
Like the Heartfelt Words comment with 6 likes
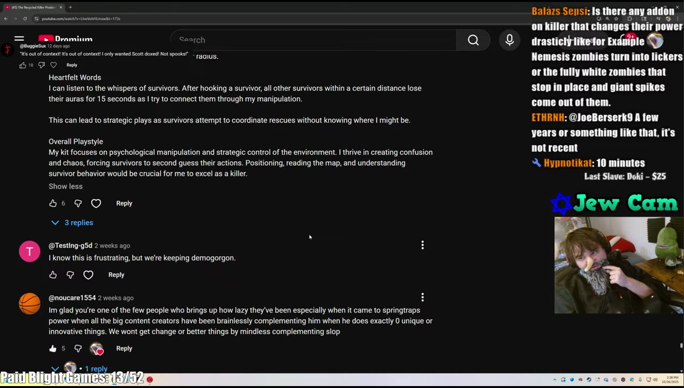tap(53, 204)
